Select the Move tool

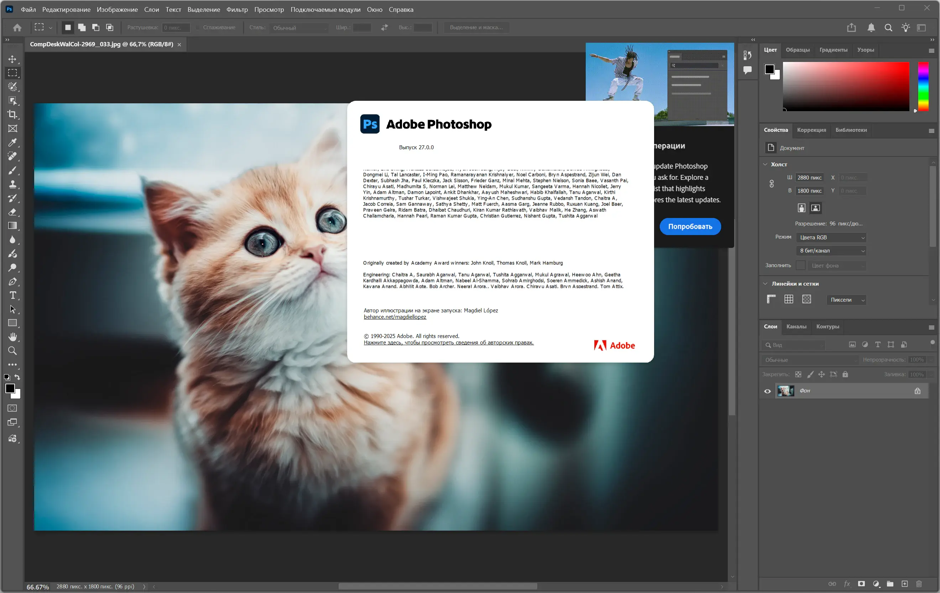coord(12,59)
